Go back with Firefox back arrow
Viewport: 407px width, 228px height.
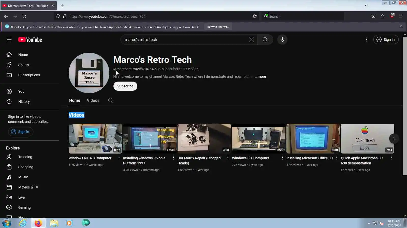[x=6, y=16]
